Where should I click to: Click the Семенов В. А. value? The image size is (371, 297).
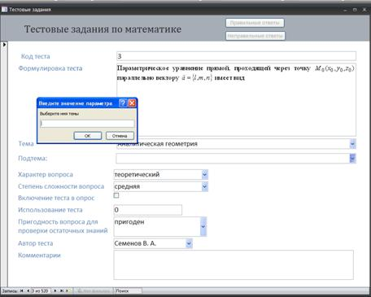pyautogui.click(x=135, y=243)
